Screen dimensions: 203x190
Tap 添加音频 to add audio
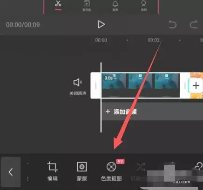[x=121, y=112]
